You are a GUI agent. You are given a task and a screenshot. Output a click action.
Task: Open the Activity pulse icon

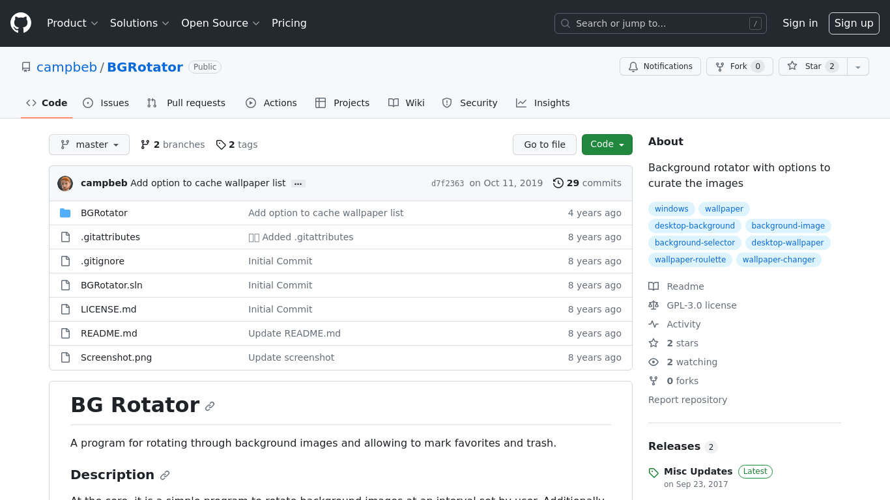pos(653,324)
